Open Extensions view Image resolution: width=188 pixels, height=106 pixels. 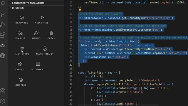pyautogui.click(x=3, y=35)
